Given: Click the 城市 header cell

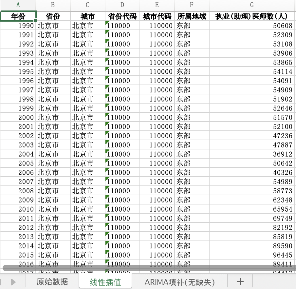Looking at the screenshot, I should click(x=88, y=16).
